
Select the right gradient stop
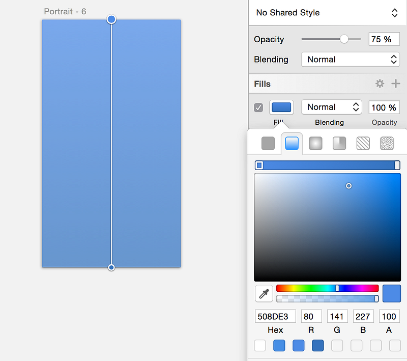[x=397, y=165]
